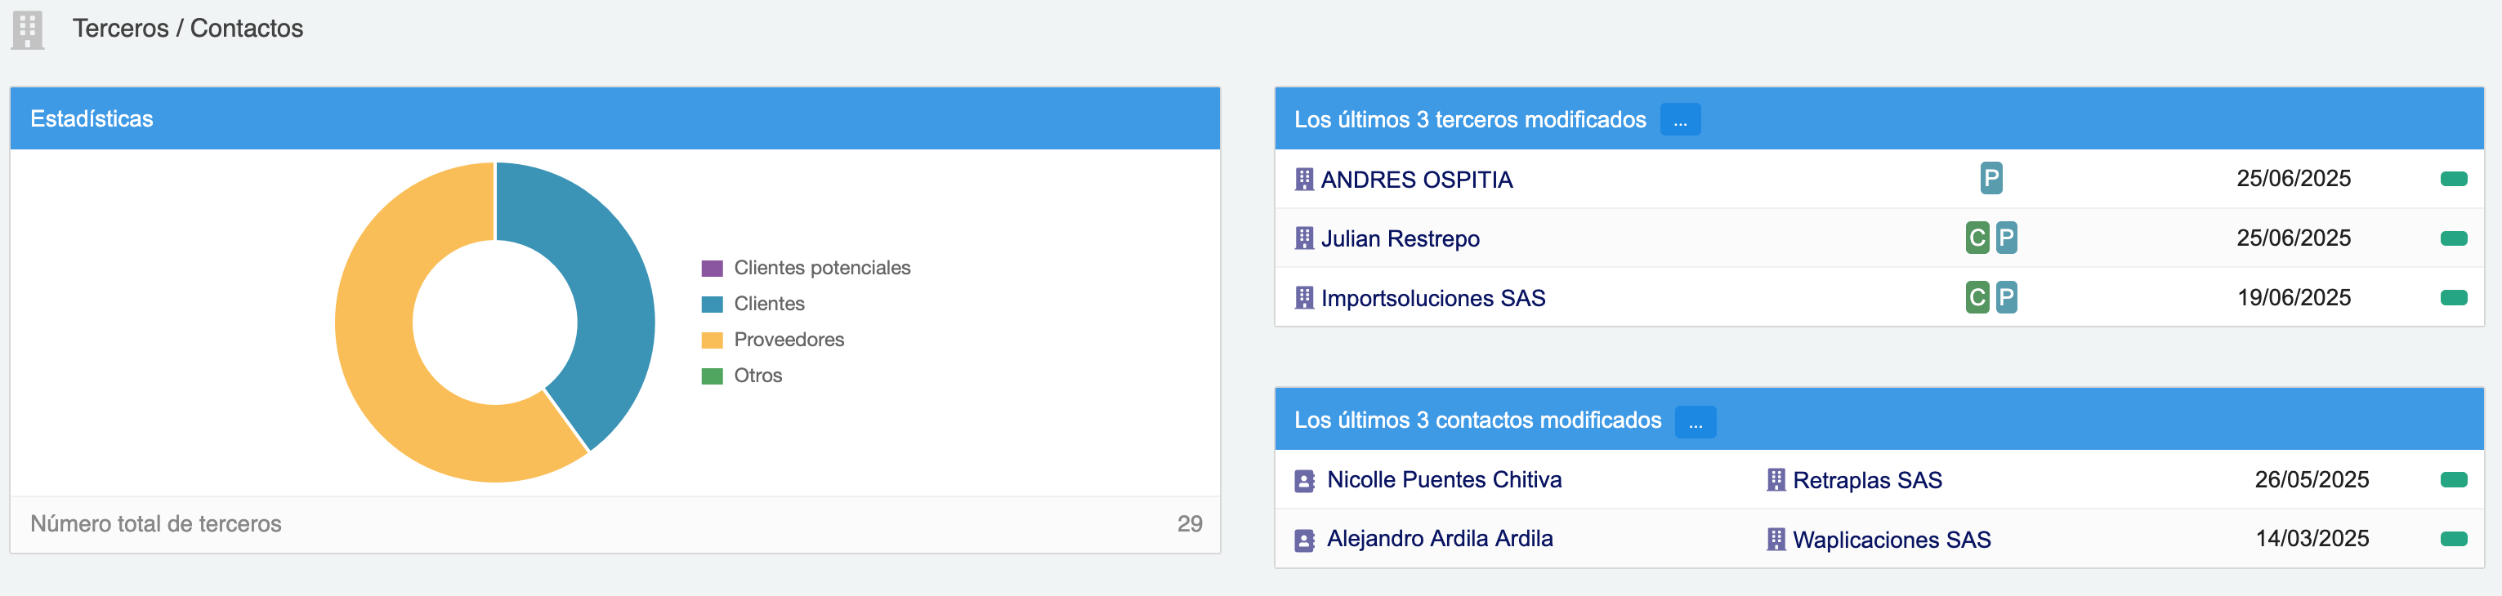Click the blue Clientes slice of donut chart
Image resolution: width=2502 pixels, height=596 pixels.
(607, 291)
